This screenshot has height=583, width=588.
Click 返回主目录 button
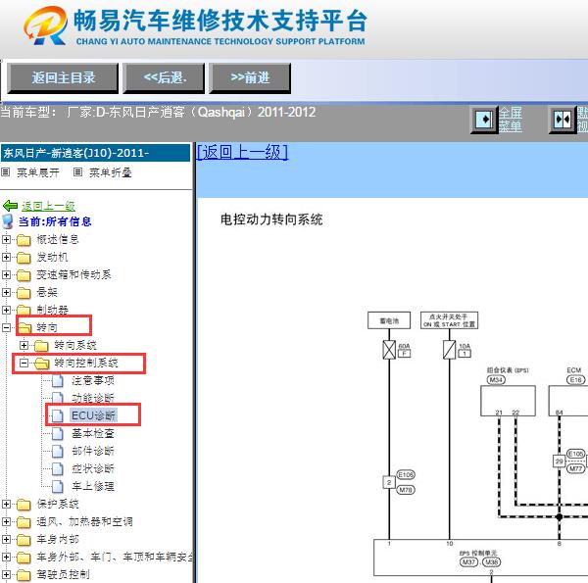tap(63, 78)
